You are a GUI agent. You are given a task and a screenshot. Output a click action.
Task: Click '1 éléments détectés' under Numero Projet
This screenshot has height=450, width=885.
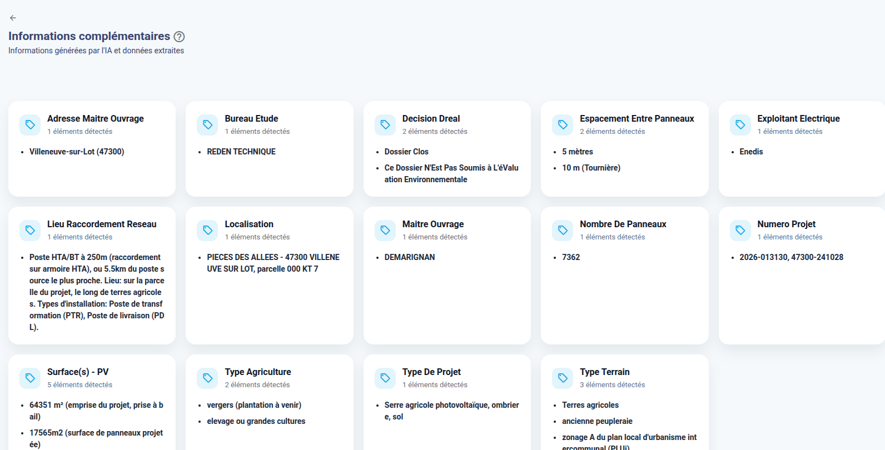[x=790, y=237]
